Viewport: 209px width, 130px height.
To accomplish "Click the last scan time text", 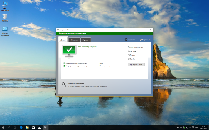I will pos(87,86).
